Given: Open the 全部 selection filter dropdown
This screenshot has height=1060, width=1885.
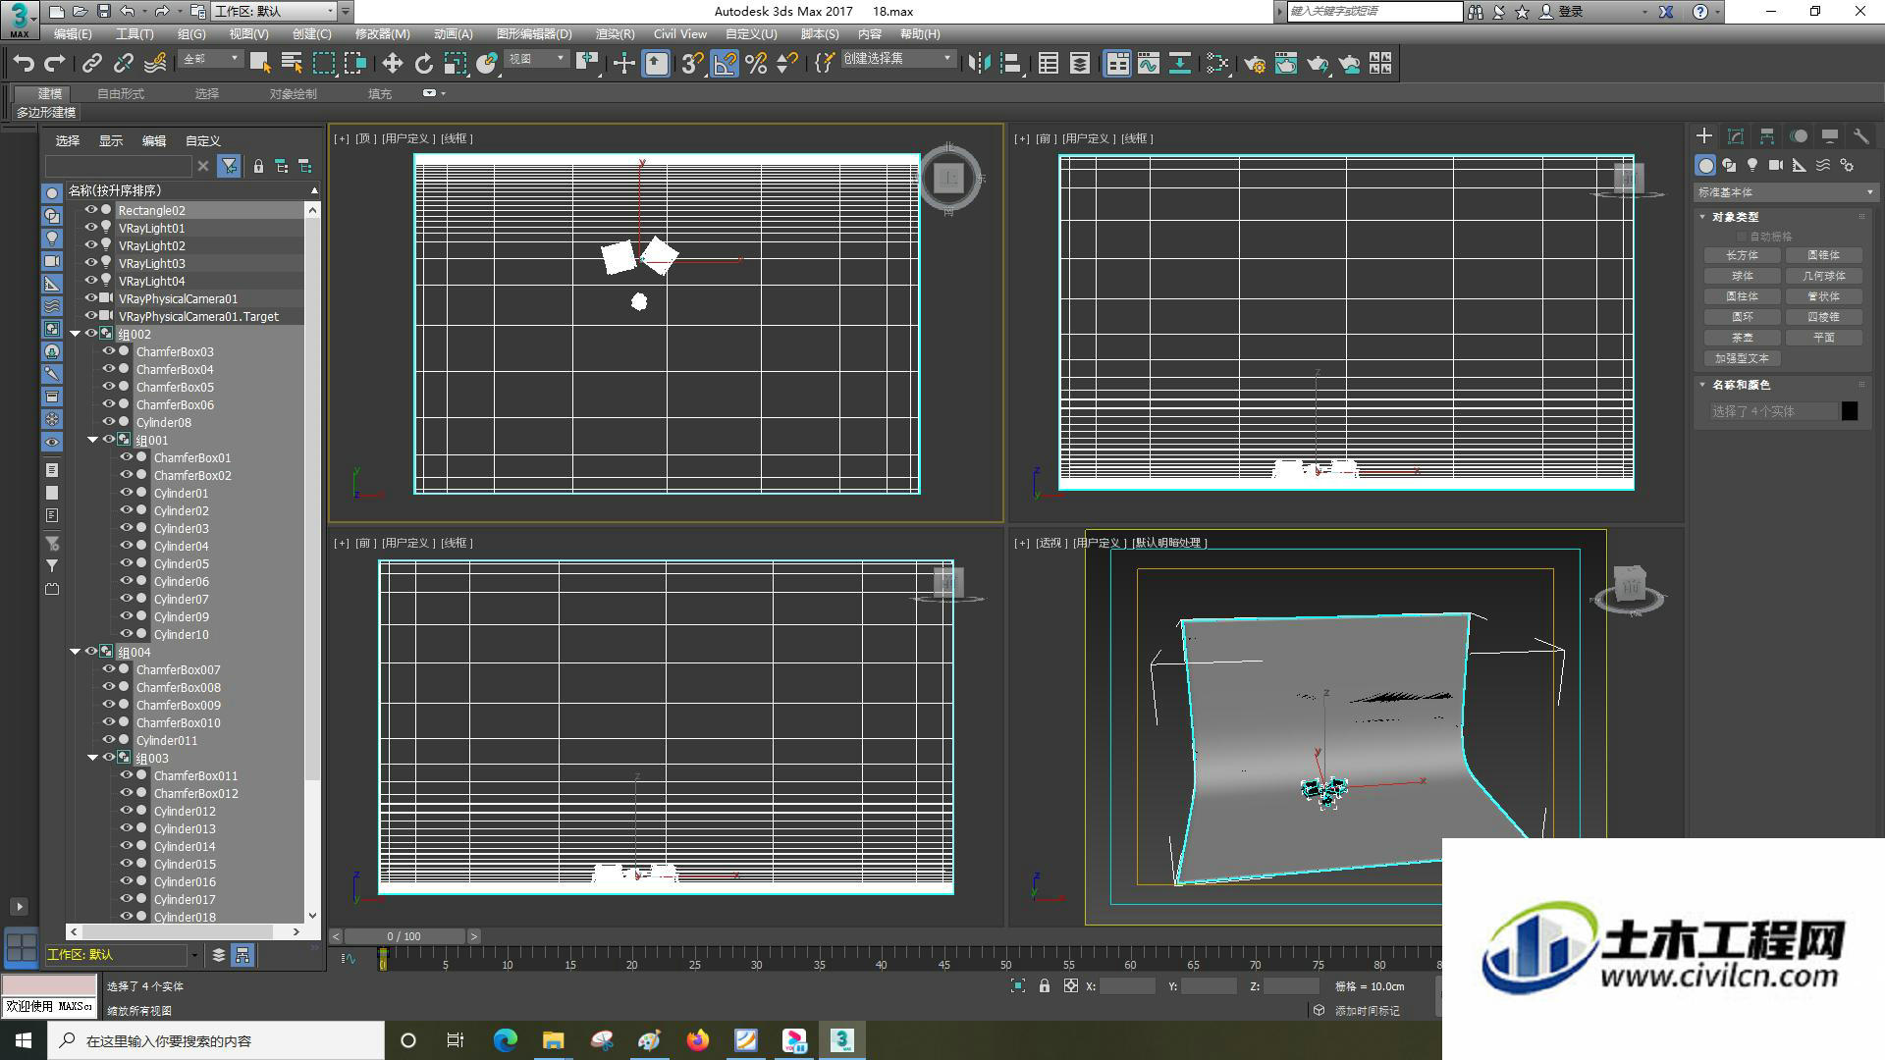Looking at the screenshot, I should 210,59.
